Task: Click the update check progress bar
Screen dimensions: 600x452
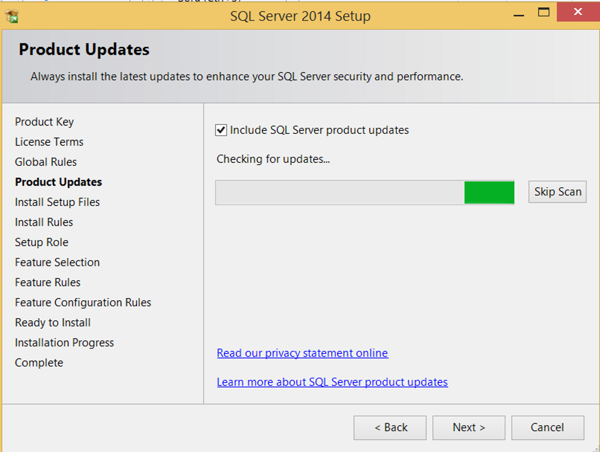Action: [365, 193]
